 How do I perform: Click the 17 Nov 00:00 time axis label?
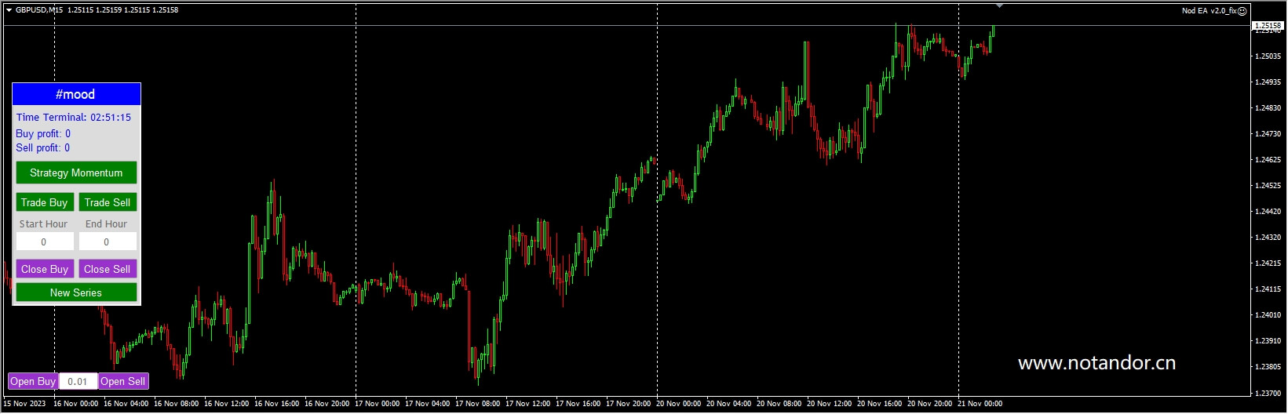(x=377, y=404)
